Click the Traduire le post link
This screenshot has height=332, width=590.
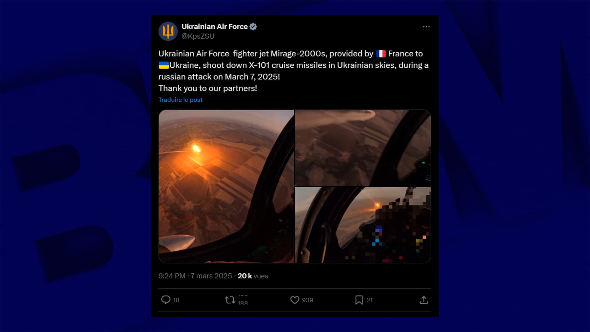180,100
